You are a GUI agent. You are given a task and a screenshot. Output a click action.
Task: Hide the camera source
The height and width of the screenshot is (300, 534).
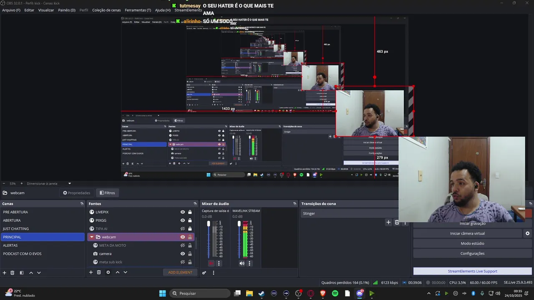pos(182,254)
